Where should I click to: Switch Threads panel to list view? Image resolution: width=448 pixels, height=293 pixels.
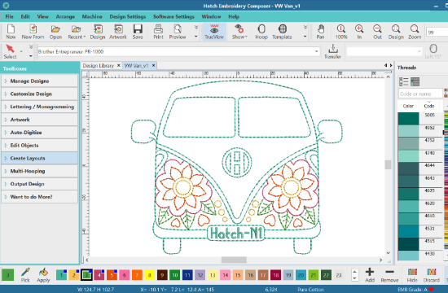click(403, 81)
